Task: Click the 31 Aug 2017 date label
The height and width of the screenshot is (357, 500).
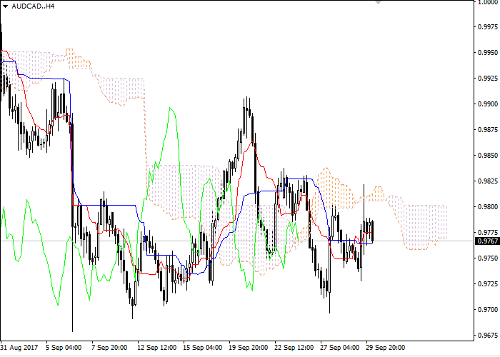Action: (19, 348)
